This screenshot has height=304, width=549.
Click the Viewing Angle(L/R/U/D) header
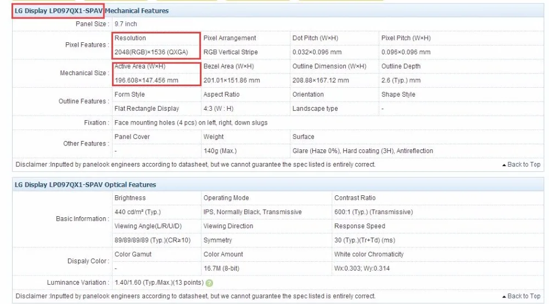148,226
